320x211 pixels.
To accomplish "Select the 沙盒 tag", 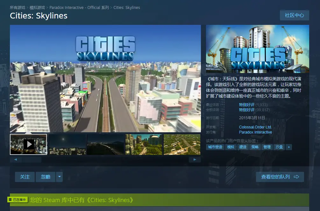I will pos(279,147).
